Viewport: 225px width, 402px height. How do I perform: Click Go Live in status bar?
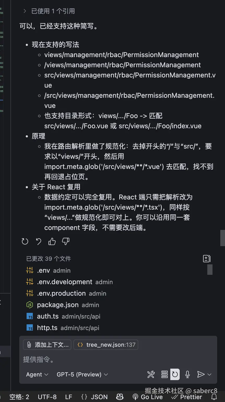click(148, 397)
